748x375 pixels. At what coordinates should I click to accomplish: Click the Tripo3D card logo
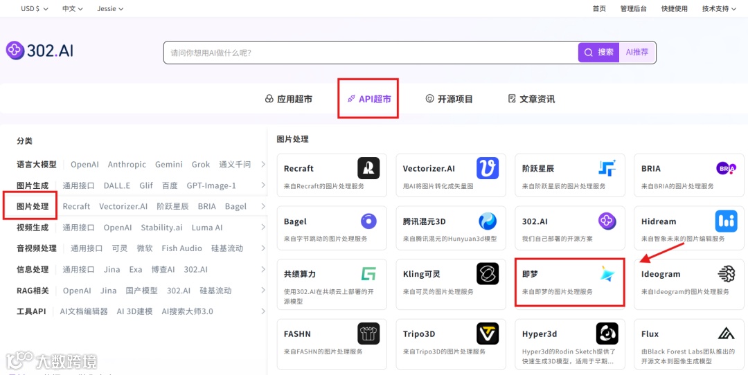(x=488, y=333)
